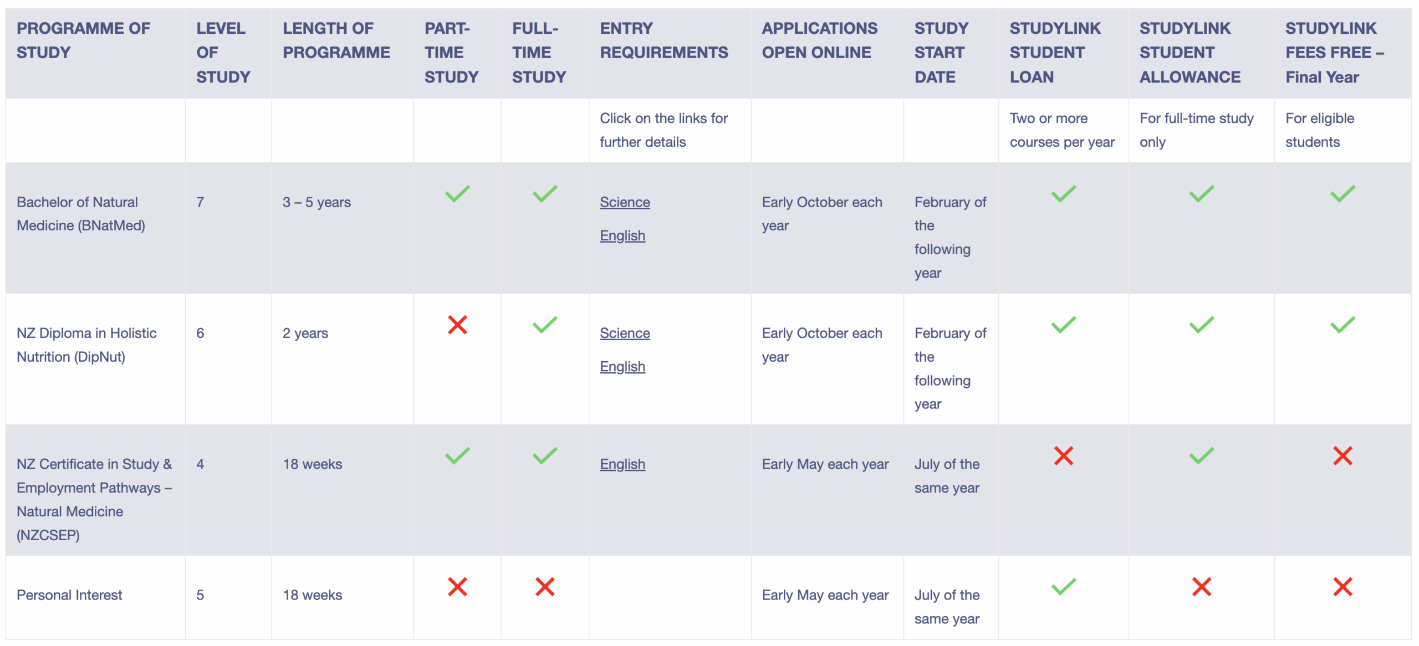This screenshot has height=646, width=1419.
Task: Click the Programme of Study column header
Action: [83, 40]
